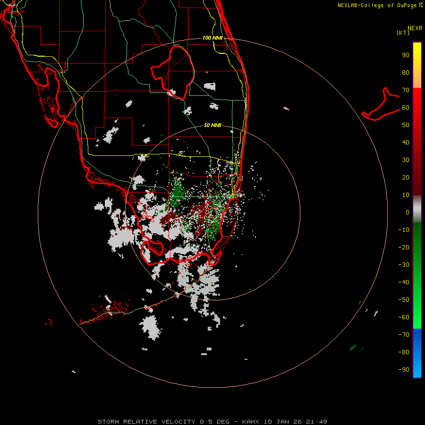Screen dimensions: 425x425
Task: Click the -20 value on the velocity scale
Action: (404, 247)
